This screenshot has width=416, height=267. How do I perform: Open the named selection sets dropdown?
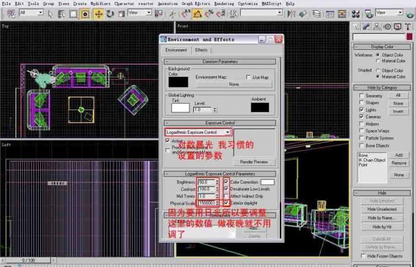(279, 12)
